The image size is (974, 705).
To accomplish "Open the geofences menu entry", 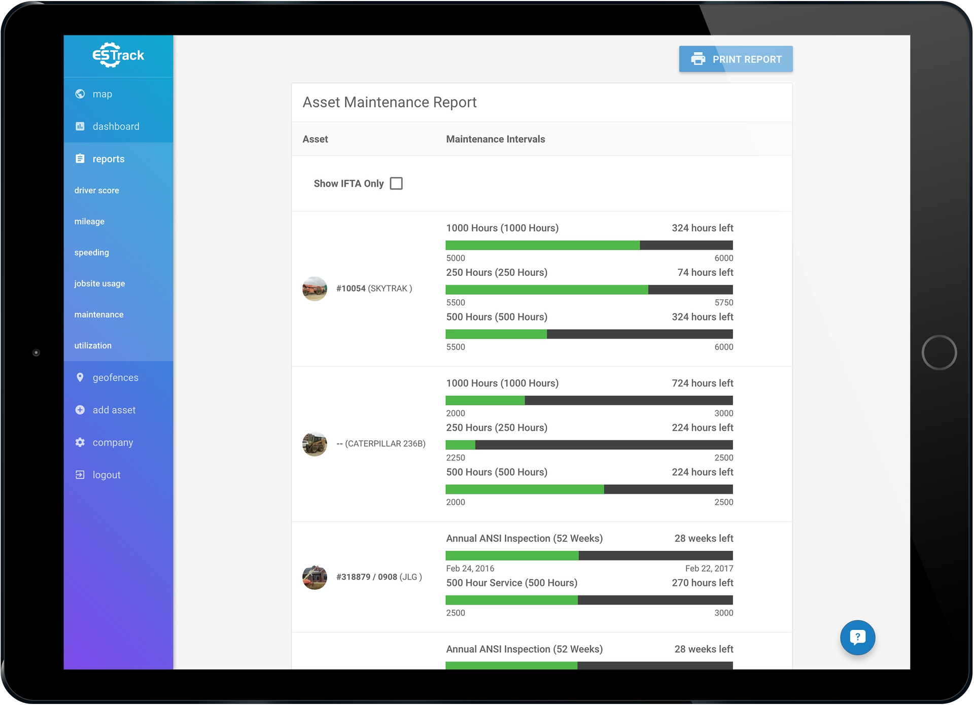I will coord(118,377).
